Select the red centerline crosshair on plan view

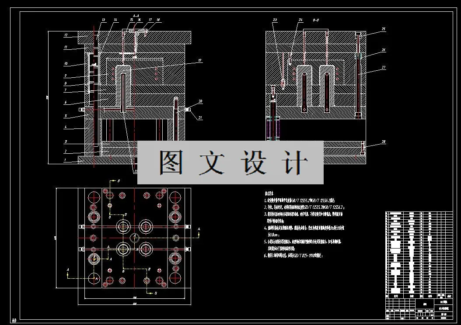(134, 237)
